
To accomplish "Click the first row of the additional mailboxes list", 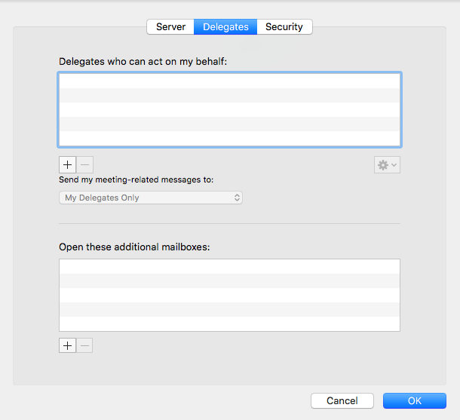I will [x=229, y=267].
